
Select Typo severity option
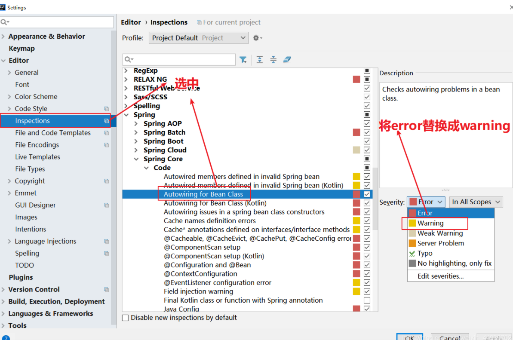pyautogui.click(x=451, y=253)
